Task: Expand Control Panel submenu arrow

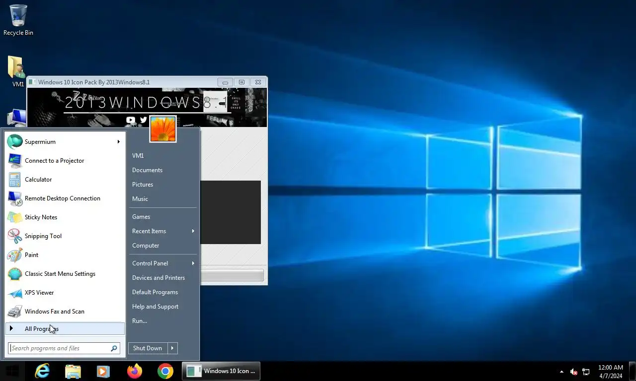Action: pyautogui.click(x=193, y=263)
